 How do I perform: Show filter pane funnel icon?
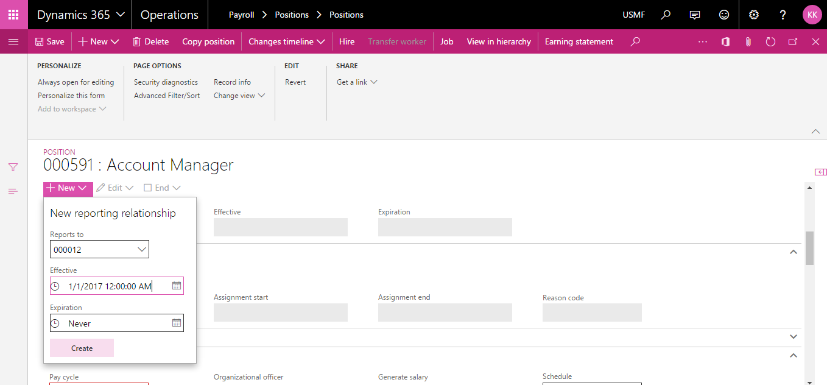point(13,167)
